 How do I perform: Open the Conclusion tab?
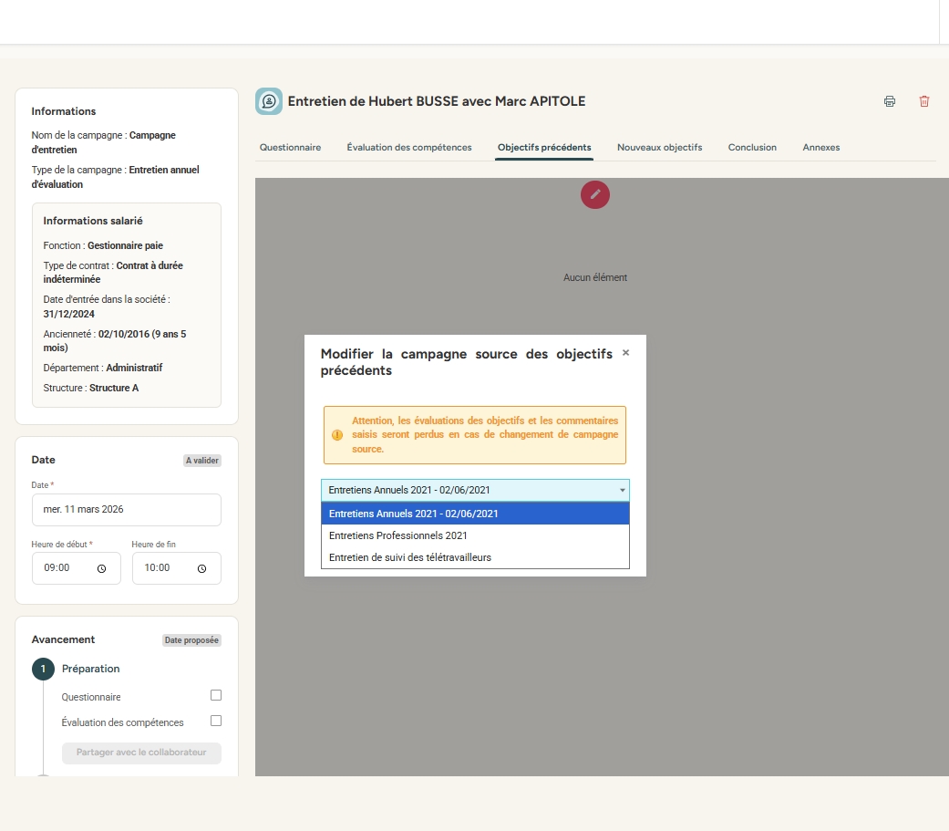pos(752,148)
